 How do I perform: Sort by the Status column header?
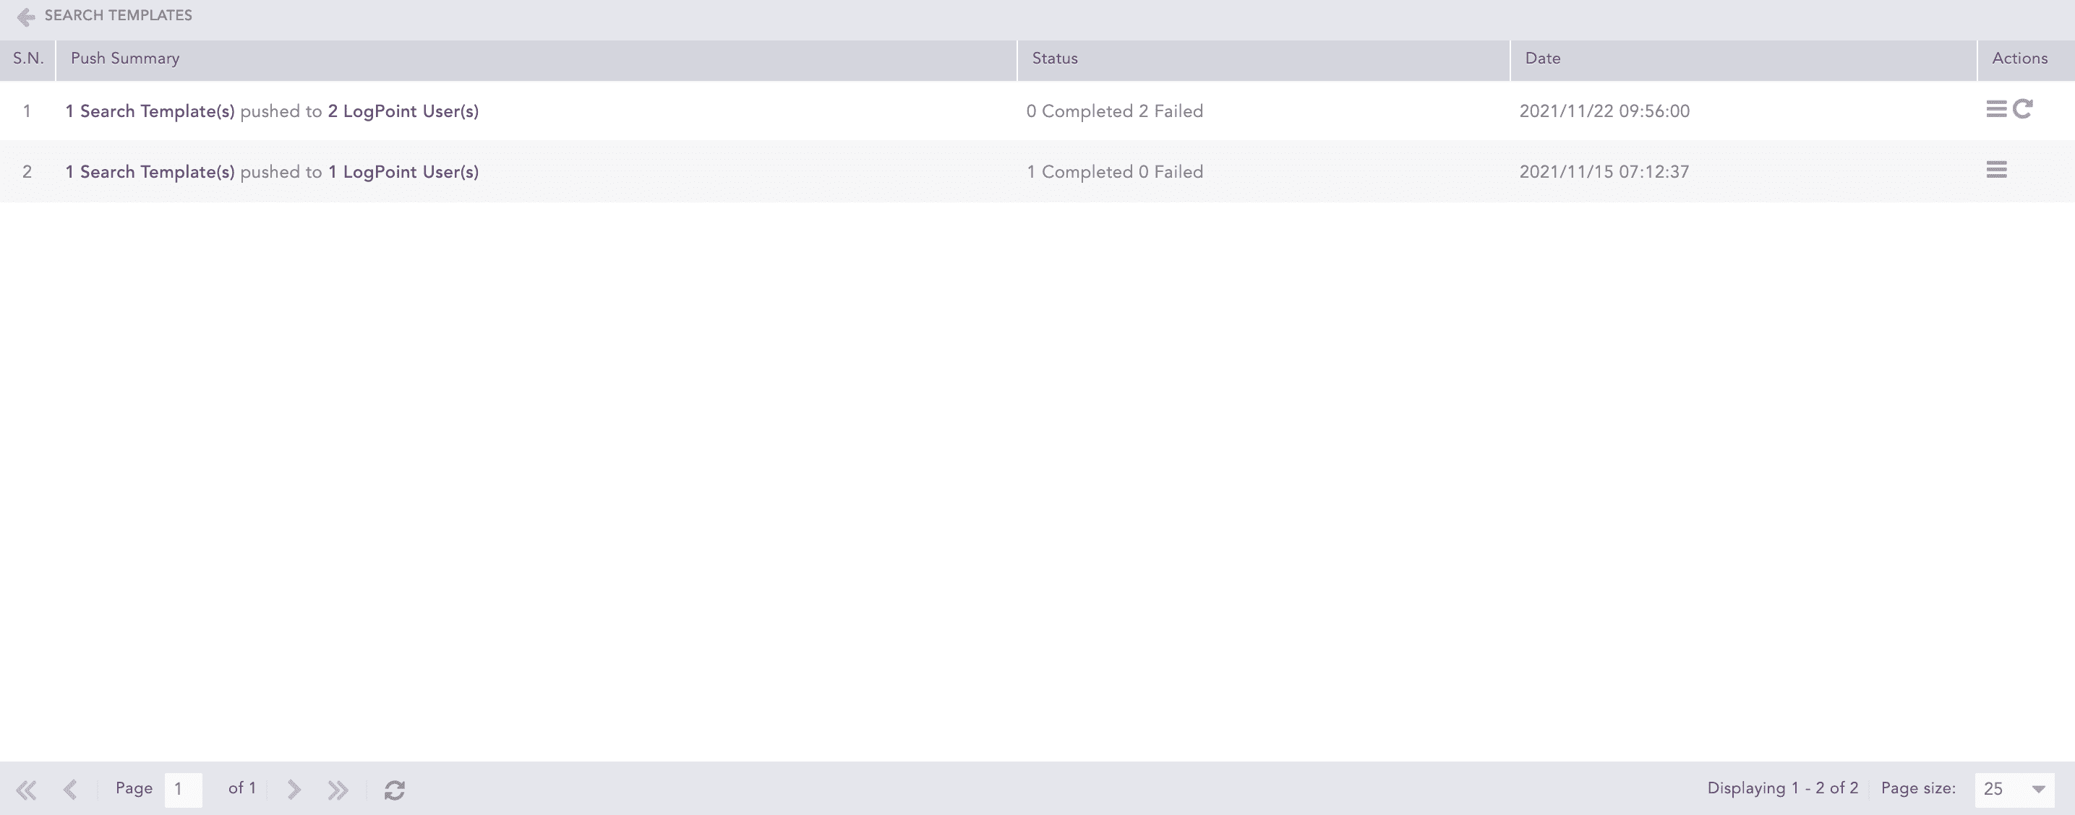(1054, 59)
